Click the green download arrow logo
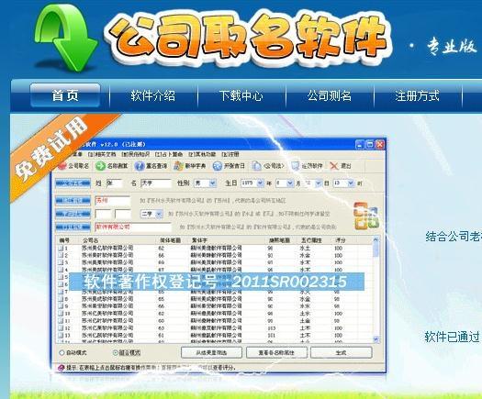 tap(66, 38)
